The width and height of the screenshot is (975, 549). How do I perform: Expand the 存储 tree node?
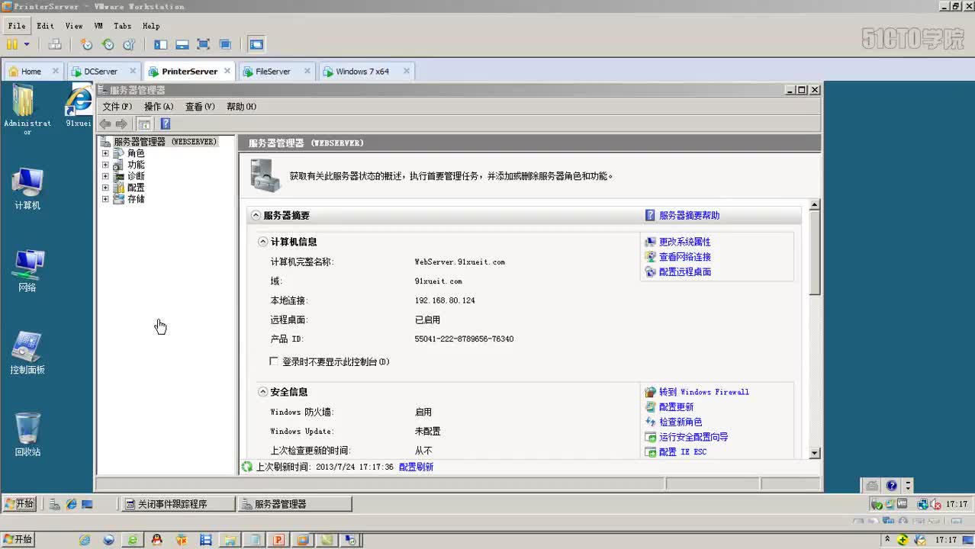(x=105, y=199)
